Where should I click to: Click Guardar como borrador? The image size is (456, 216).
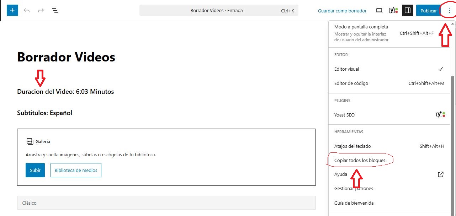[342, 11]
